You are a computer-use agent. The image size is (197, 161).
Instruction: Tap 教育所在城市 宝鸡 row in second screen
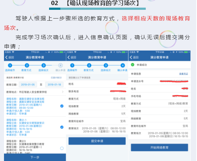pos(97,121)
